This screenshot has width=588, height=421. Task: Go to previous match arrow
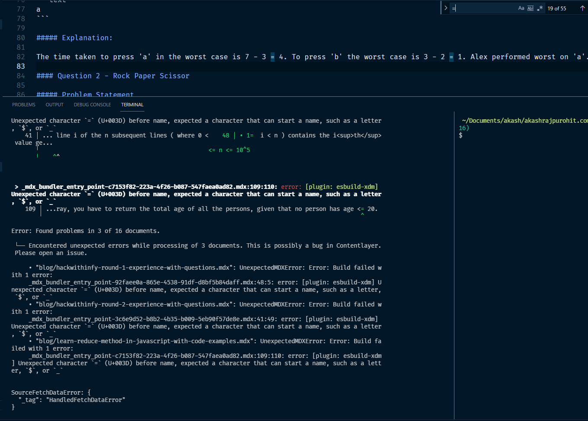point(582,8)
